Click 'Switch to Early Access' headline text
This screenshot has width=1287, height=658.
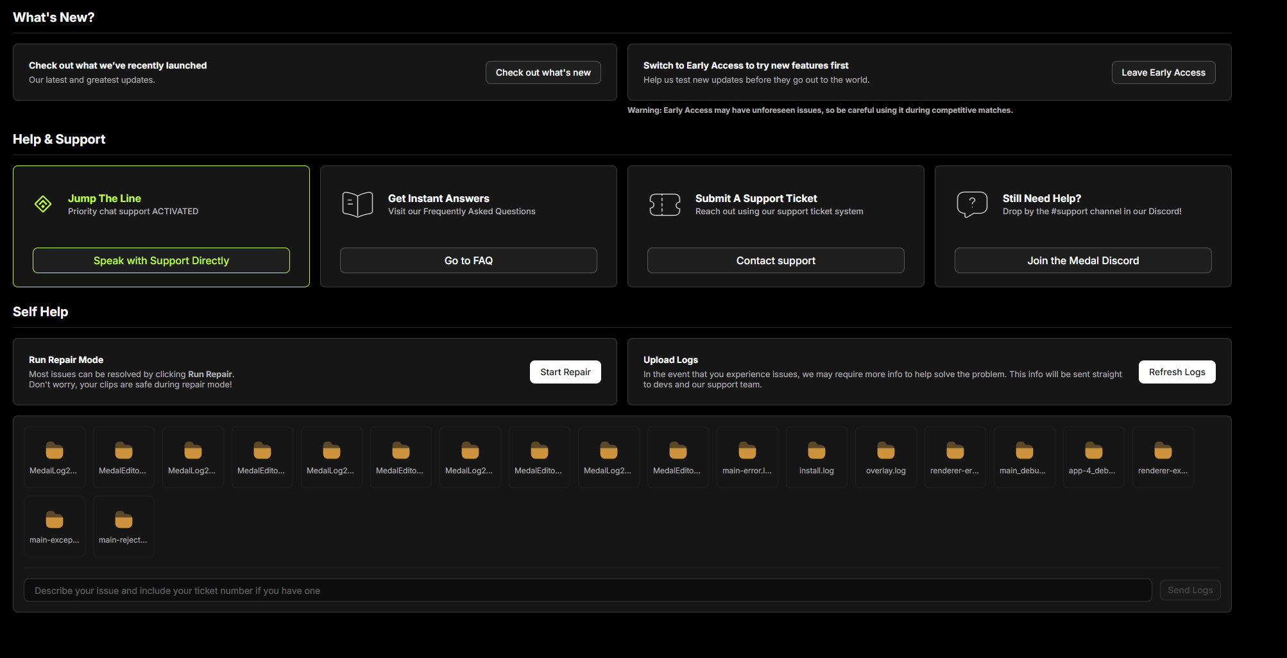pos(746,65)
